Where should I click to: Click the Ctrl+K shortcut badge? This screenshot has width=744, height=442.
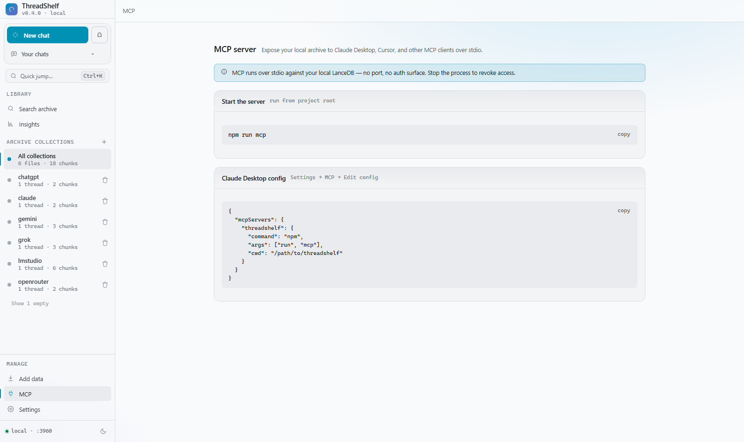click(x=93, y=76)
